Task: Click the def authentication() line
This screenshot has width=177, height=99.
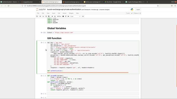Action: pos(55,71)
